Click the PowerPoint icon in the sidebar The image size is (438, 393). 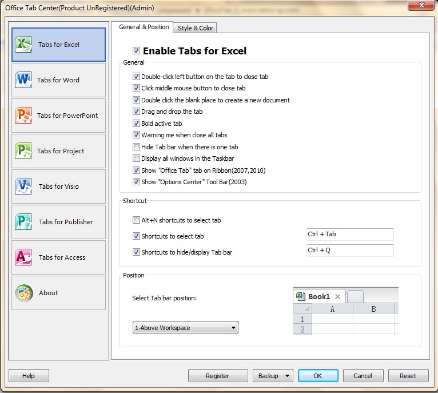point(23,115)
